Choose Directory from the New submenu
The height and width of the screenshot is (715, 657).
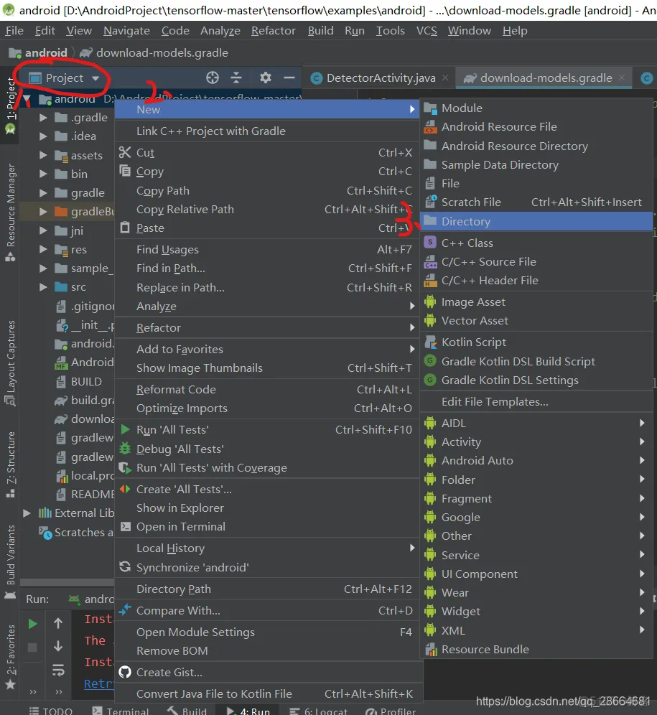click(536, 222)
